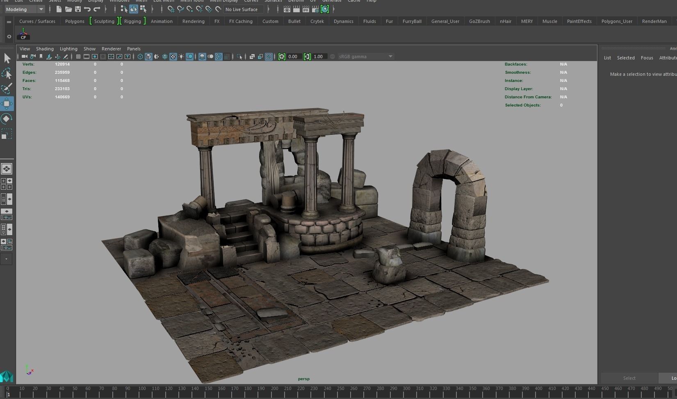Screen dimensions: 677x399
Task: Toggle isolate select in viewport
Action: [239, 57]
